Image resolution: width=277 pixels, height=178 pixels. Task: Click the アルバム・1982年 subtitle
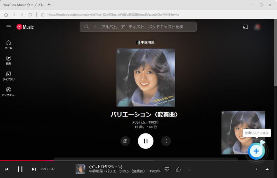coord(145,122)
